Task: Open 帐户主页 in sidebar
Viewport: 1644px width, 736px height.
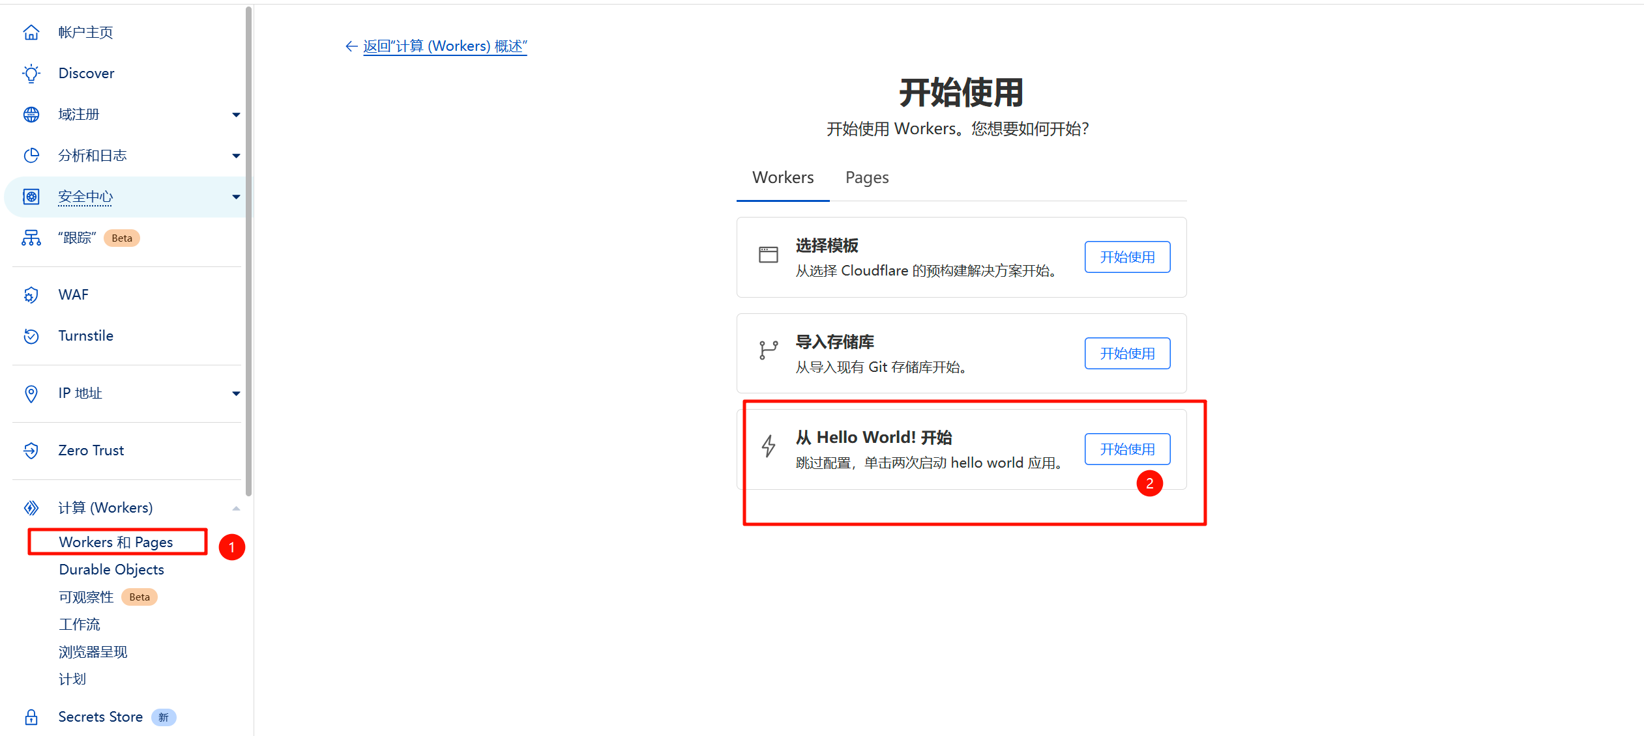Action: click(85, 32)
